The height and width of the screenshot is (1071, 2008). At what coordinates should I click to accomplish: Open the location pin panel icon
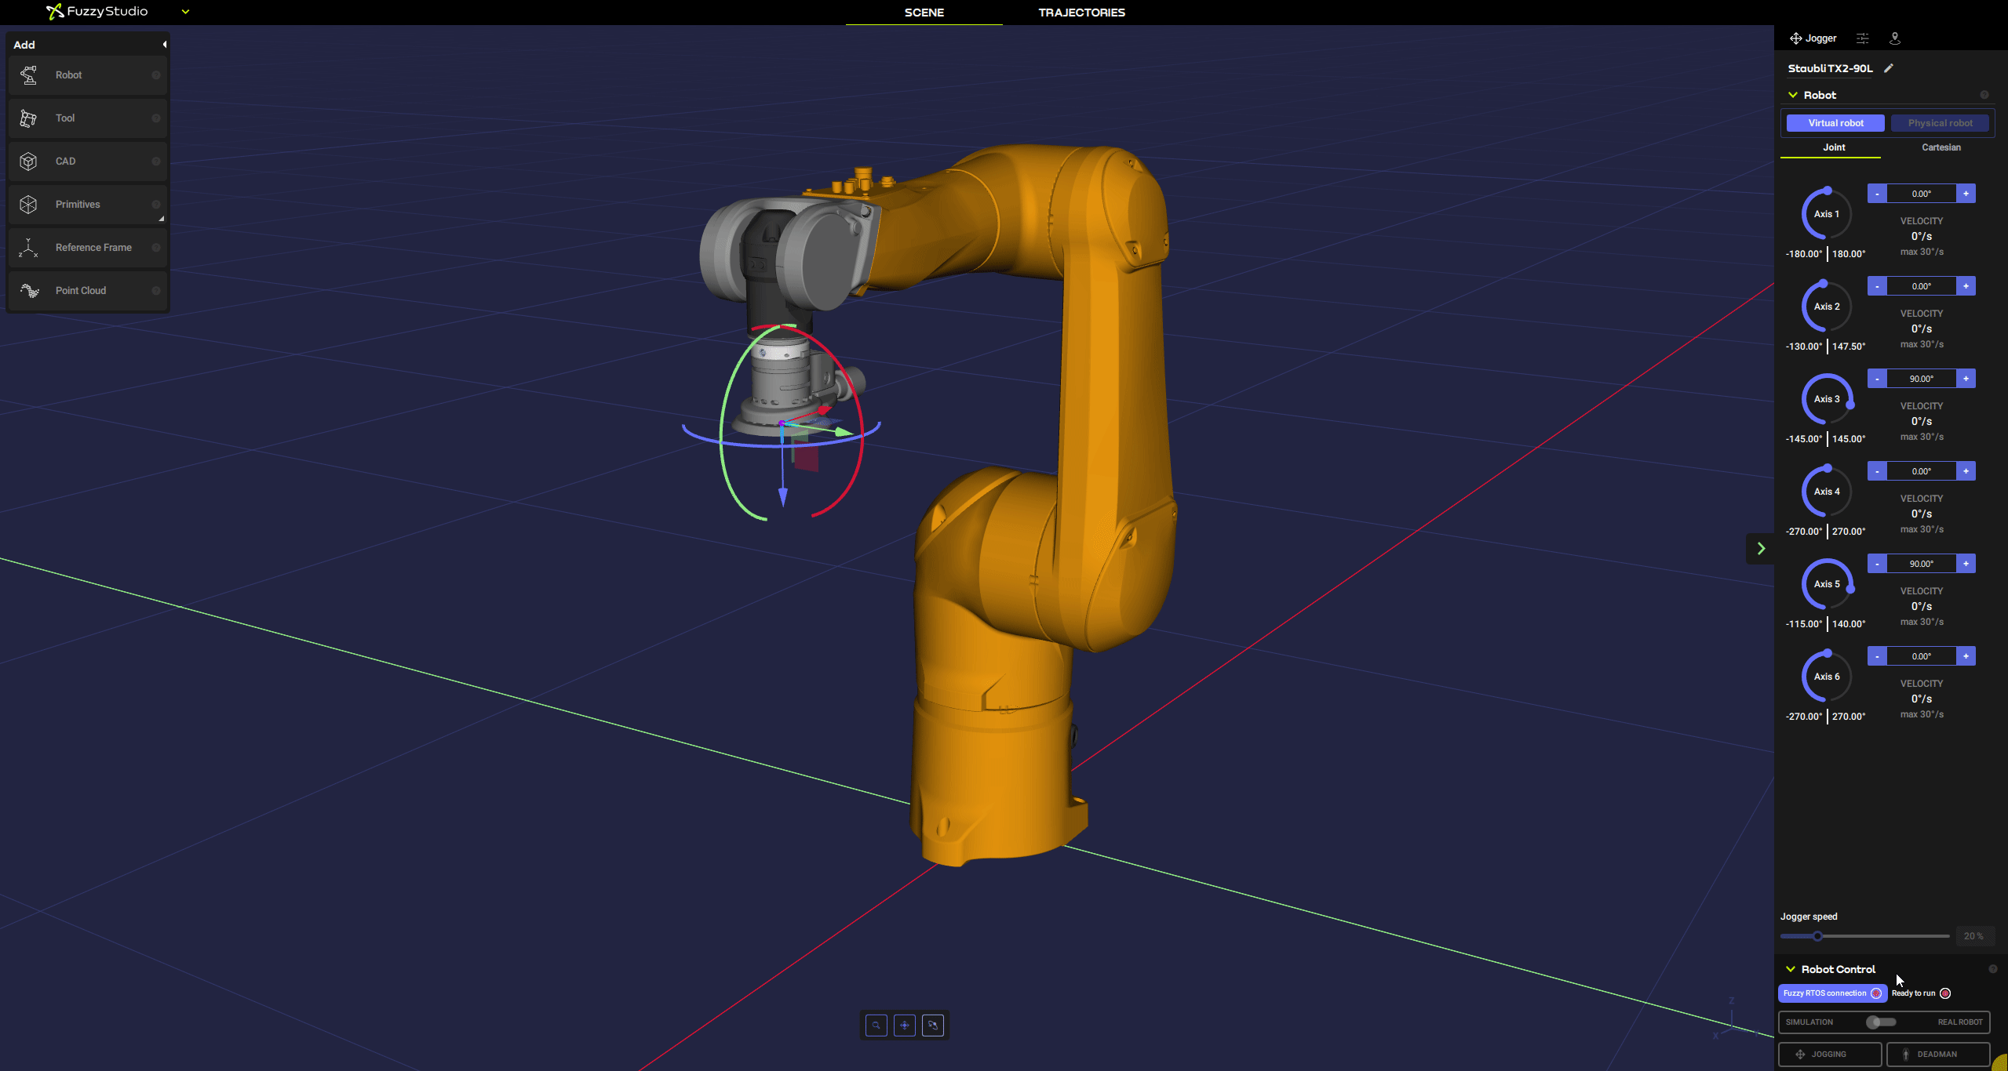coord(1895,38)
